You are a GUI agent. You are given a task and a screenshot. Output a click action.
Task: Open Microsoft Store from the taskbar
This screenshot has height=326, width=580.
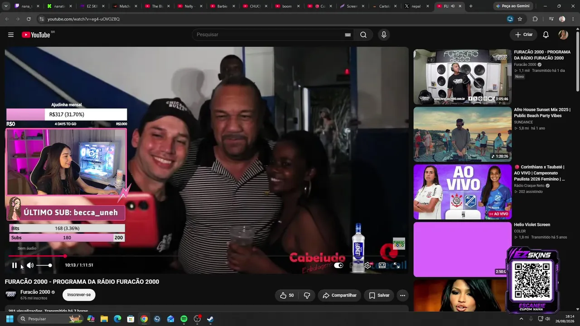pyautogui.click(x=130, y=319)
